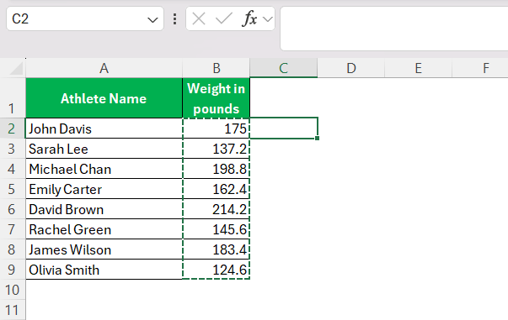Image resolution: width=508 pixels, height=320 pixels.
Task: Click the three-dot formula bar resize handle
Action: pos(175,19)
